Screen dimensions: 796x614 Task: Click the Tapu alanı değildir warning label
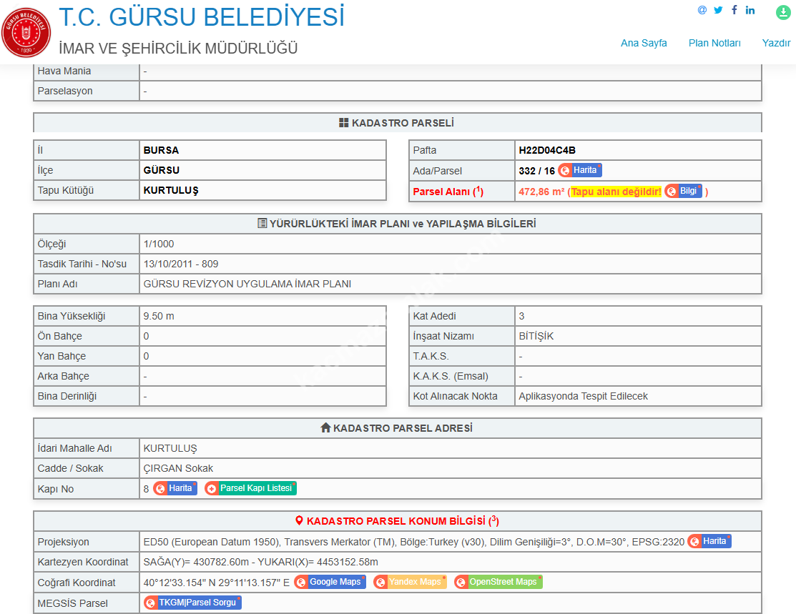coord(616,192)
